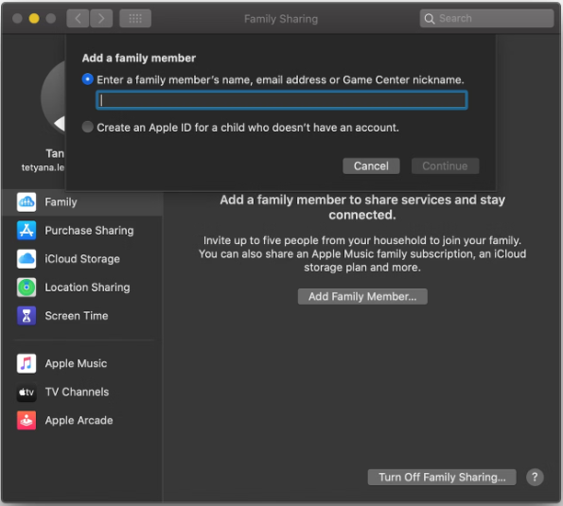This screenshot has width=563, height=506.
Task: Click Turn Off Family Sharing button
Action: coord(442,478)
